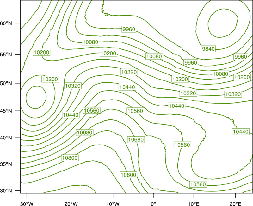253x206 pixels.
Task: Click the 30°N latitude label
Action: coord(6,191)
